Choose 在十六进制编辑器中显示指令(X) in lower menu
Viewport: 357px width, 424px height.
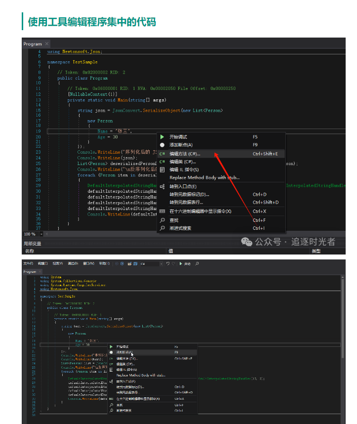click(x=153, y=399)
